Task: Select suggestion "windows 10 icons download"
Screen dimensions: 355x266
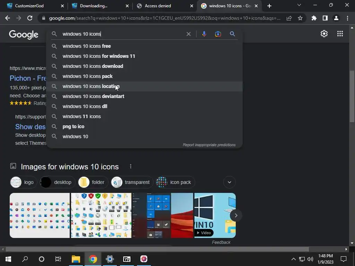Action: tap(145, 66)
